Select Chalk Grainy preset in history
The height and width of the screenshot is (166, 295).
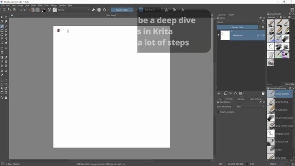280,110
